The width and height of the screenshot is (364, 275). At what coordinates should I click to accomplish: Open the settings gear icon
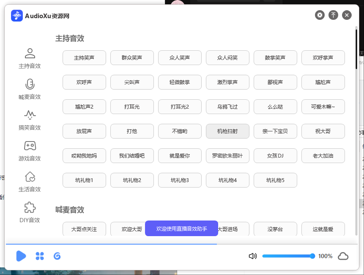click(320, 15)
